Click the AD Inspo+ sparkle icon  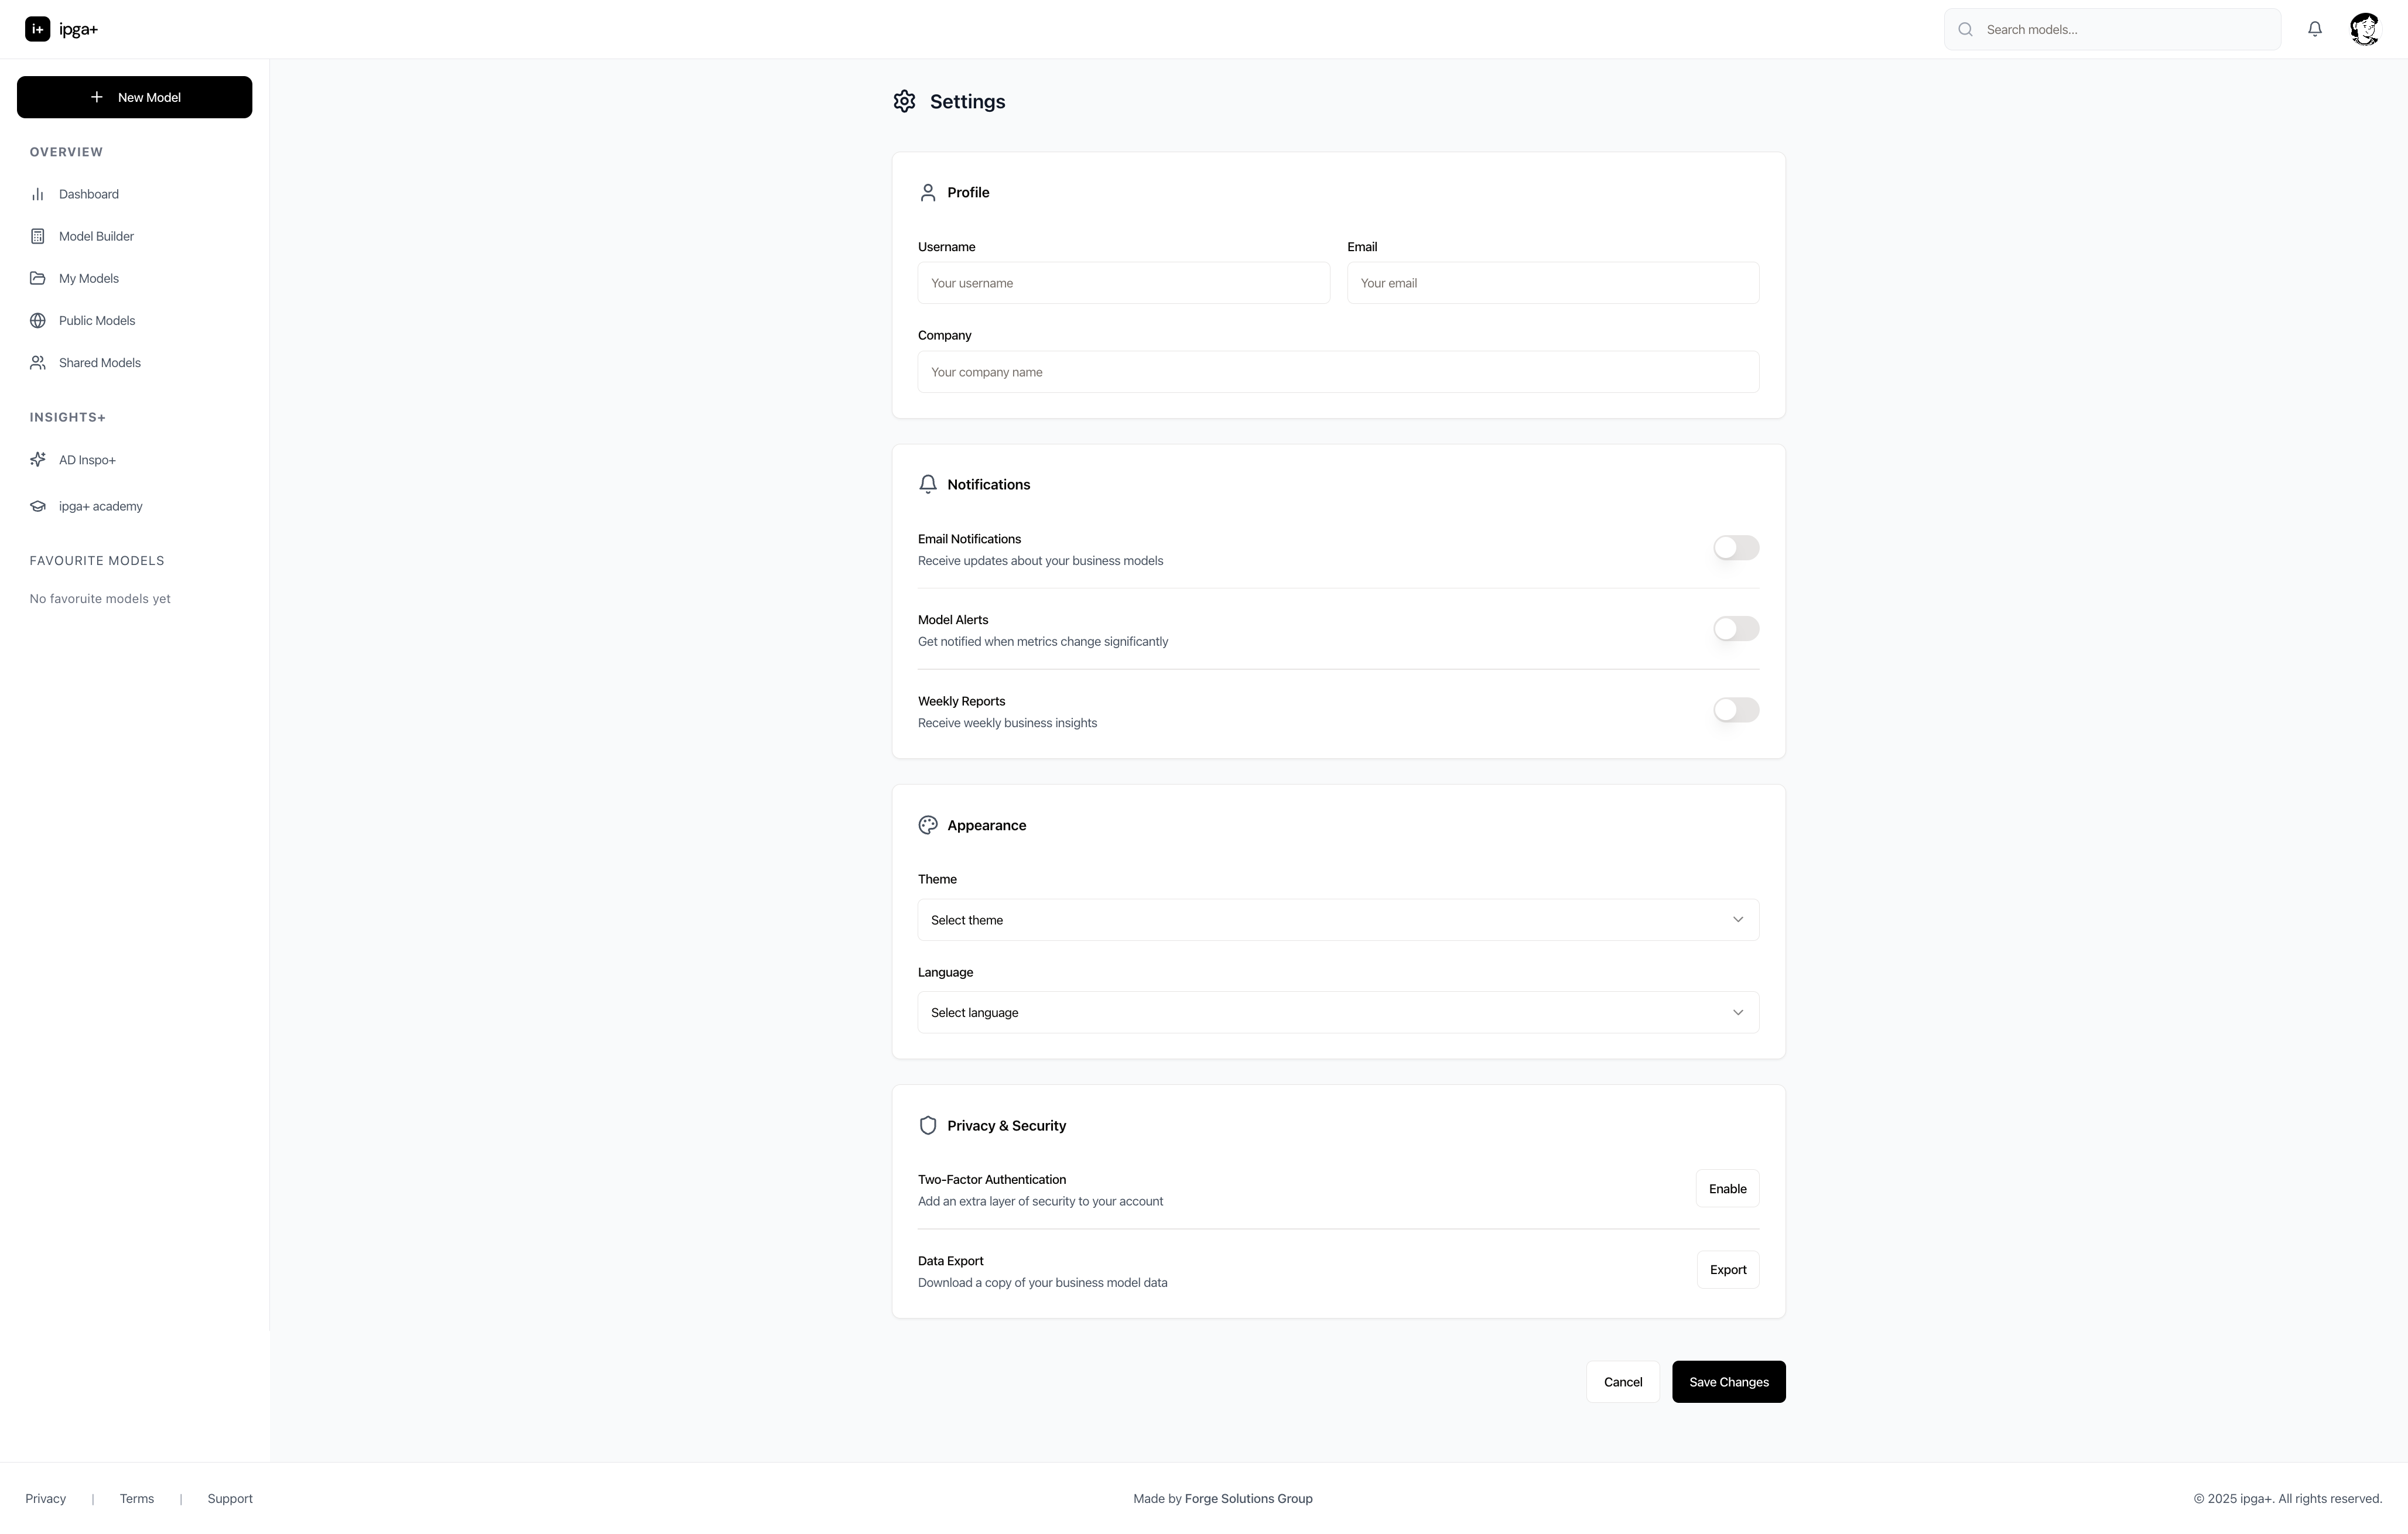point(38,460)
